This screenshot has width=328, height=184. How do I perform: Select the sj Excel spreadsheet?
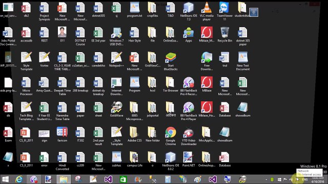(x=116, y=8)
